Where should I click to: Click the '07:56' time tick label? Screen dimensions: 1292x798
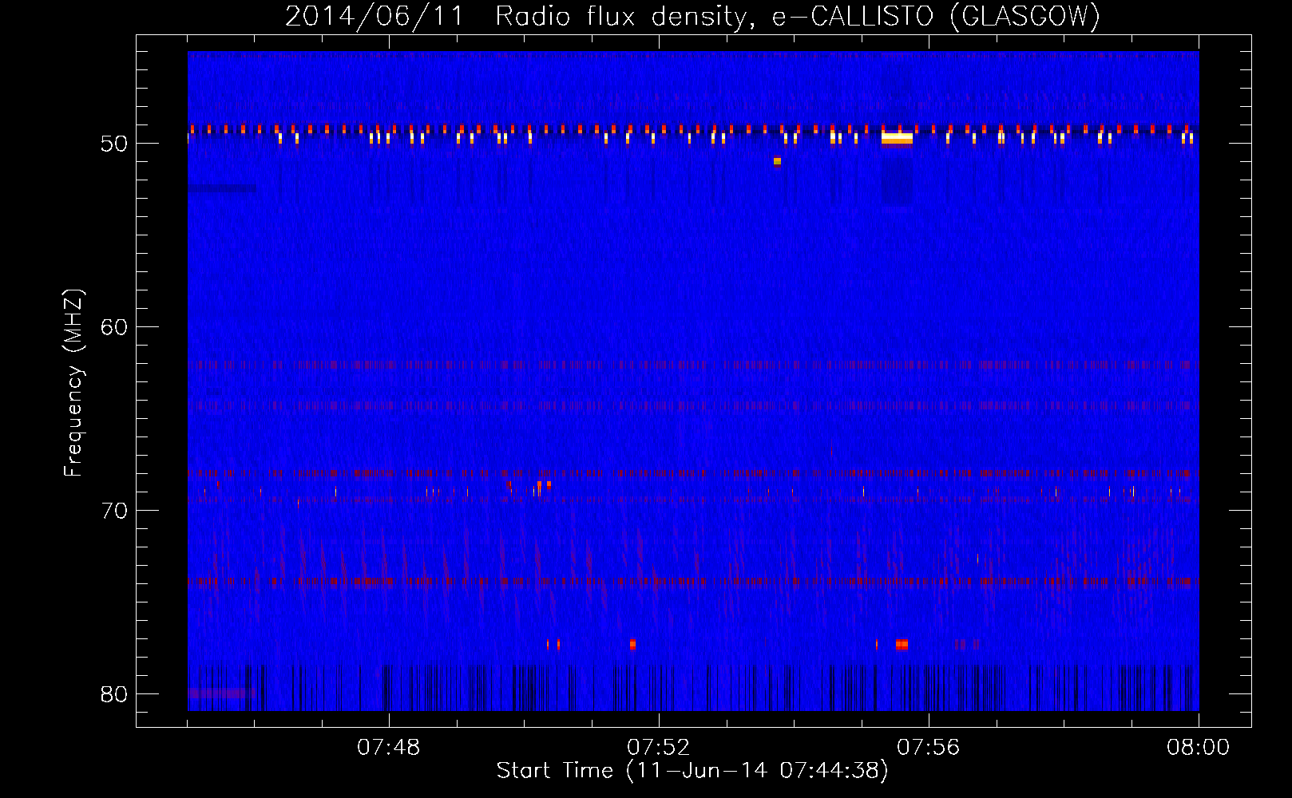click(928, 748)
